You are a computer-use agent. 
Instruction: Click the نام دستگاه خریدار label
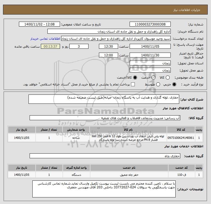(190, 31)
